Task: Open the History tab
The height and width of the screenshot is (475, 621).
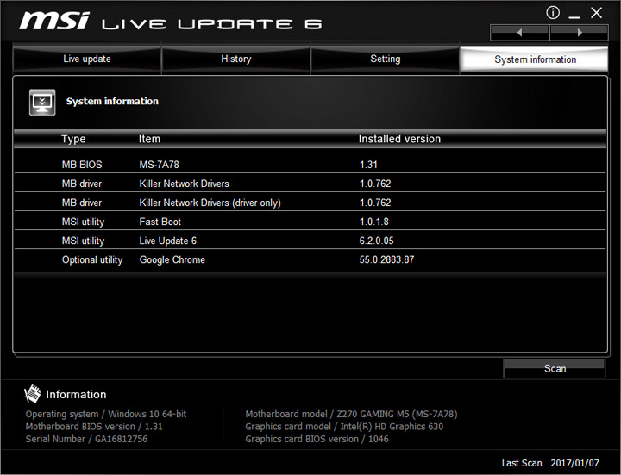Action: click(x=236, y=59)
